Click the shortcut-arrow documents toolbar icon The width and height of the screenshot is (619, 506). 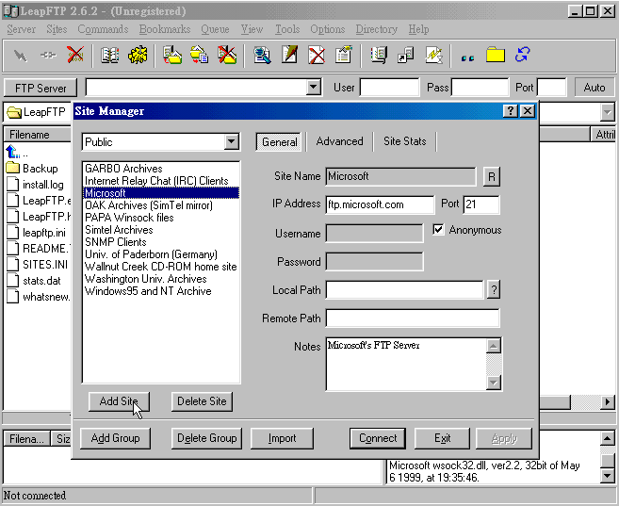(406, 55)
